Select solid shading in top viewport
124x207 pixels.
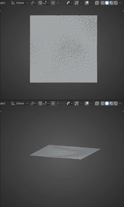point(107,3)
